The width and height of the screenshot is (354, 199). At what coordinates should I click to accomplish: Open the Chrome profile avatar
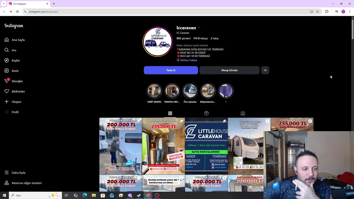343,12
